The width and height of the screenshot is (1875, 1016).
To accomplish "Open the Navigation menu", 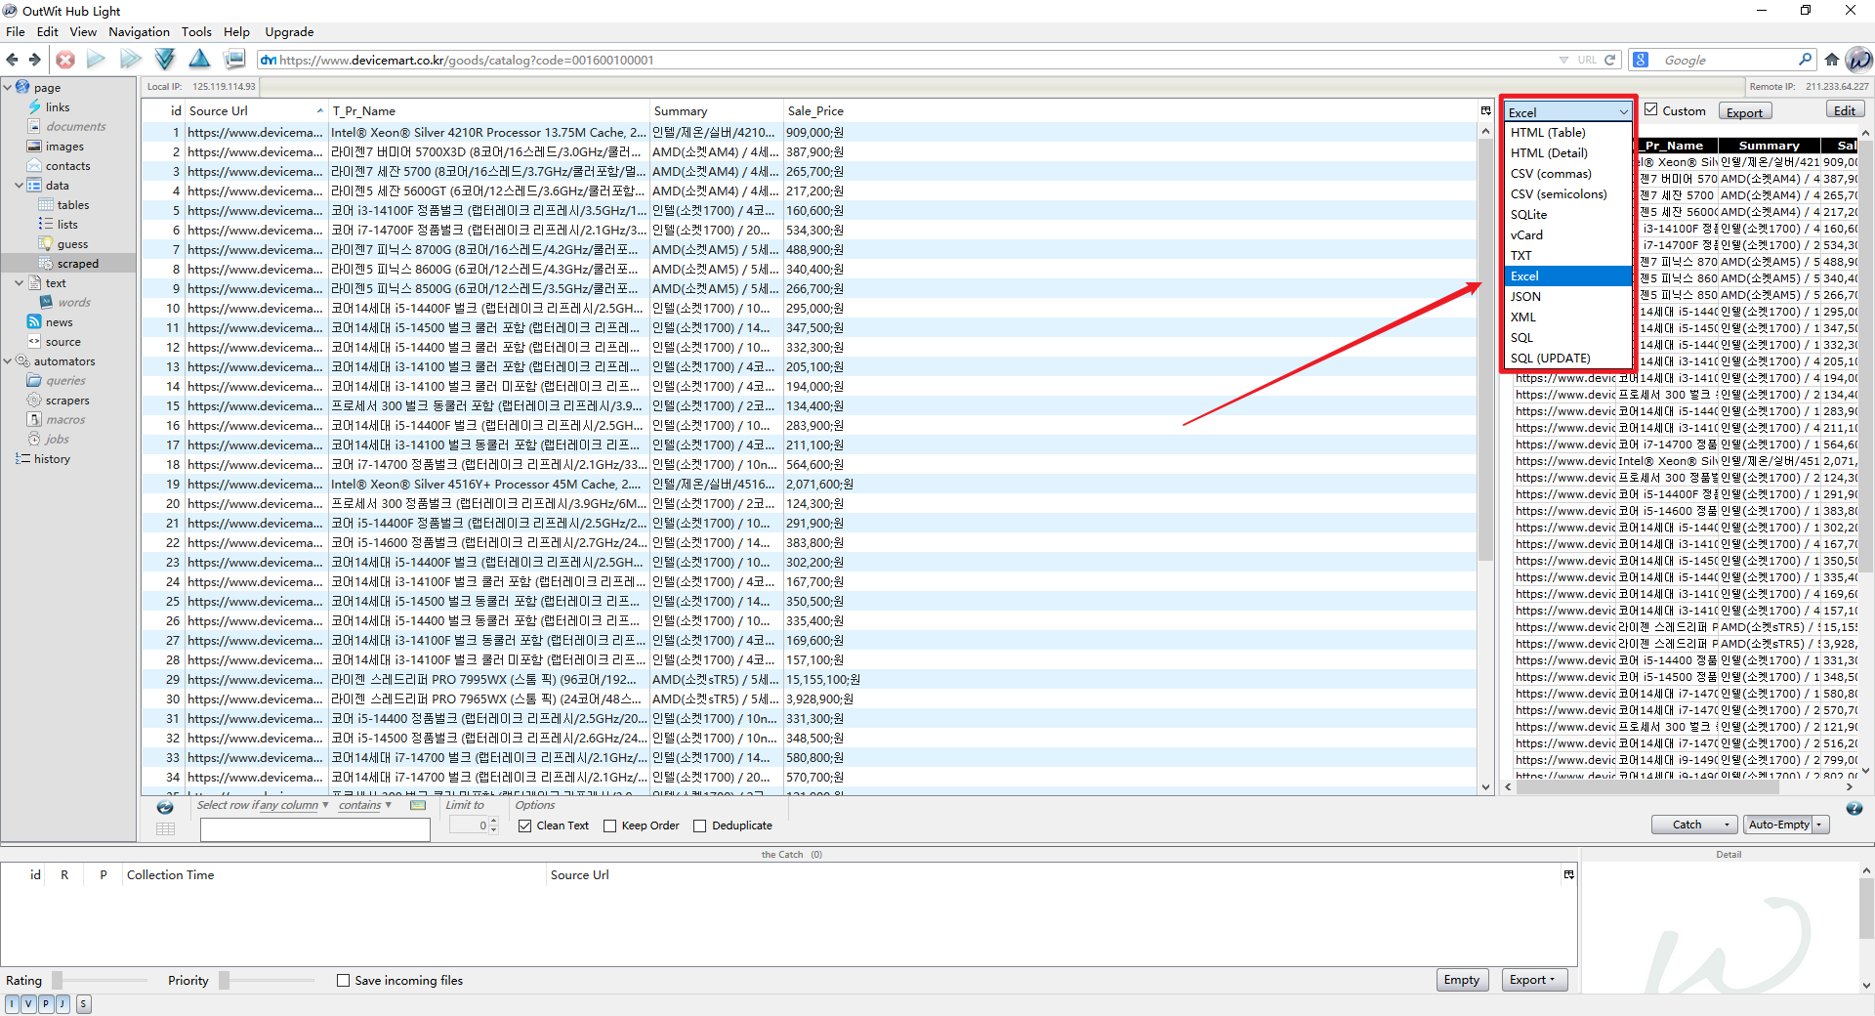I will (x=139, y=31).
